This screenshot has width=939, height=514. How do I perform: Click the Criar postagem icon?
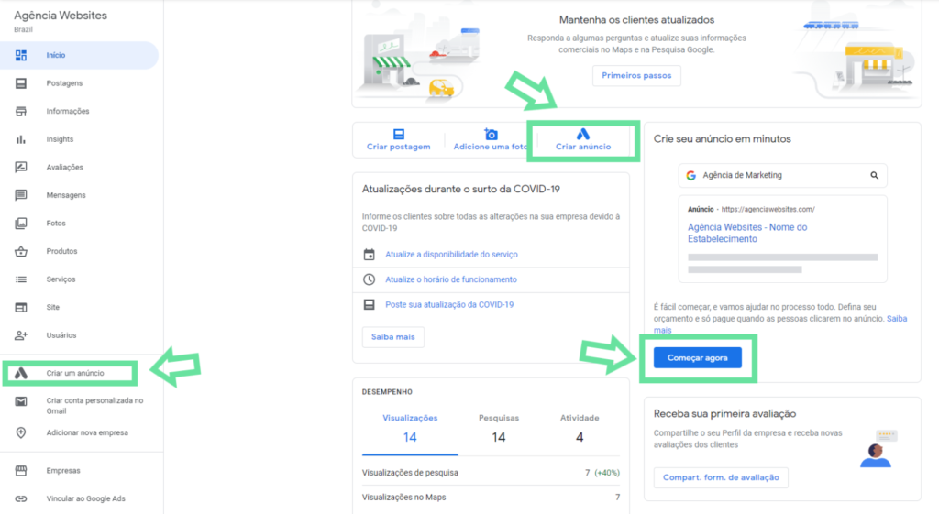(x=399, y=134)
